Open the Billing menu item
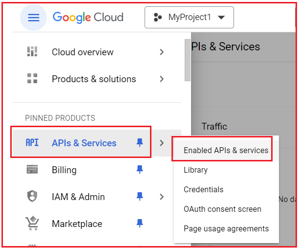 click(x=64, y=170)
